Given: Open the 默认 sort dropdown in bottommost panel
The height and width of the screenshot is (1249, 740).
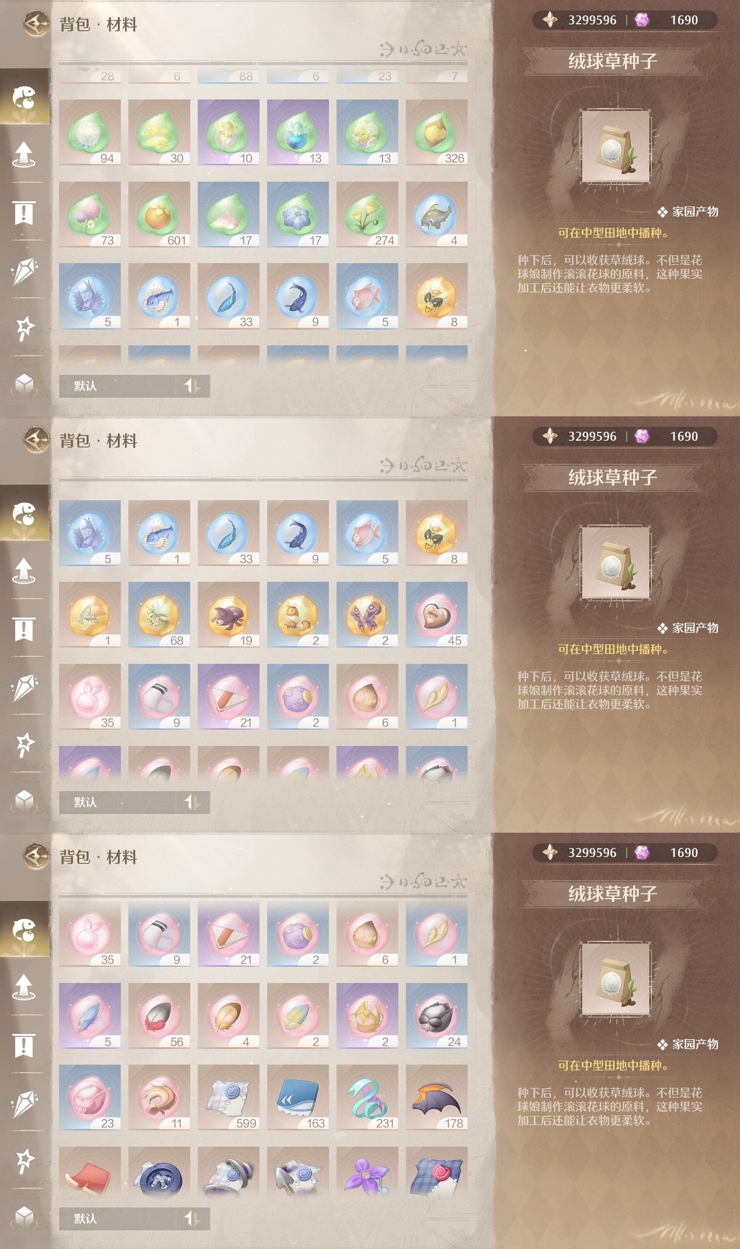Looking at the screenshot, I should point(117,1218).
